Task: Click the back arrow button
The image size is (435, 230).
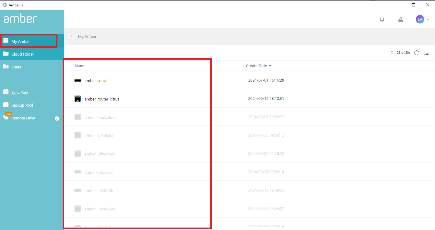Action: coord(71,36)
